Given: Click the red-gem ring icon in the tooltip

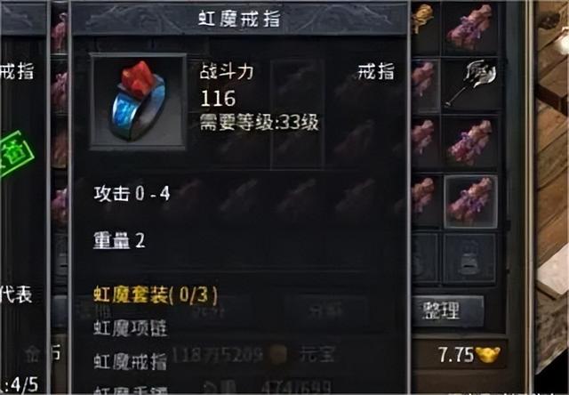Looking at the screenshot, I should (138, 101).
